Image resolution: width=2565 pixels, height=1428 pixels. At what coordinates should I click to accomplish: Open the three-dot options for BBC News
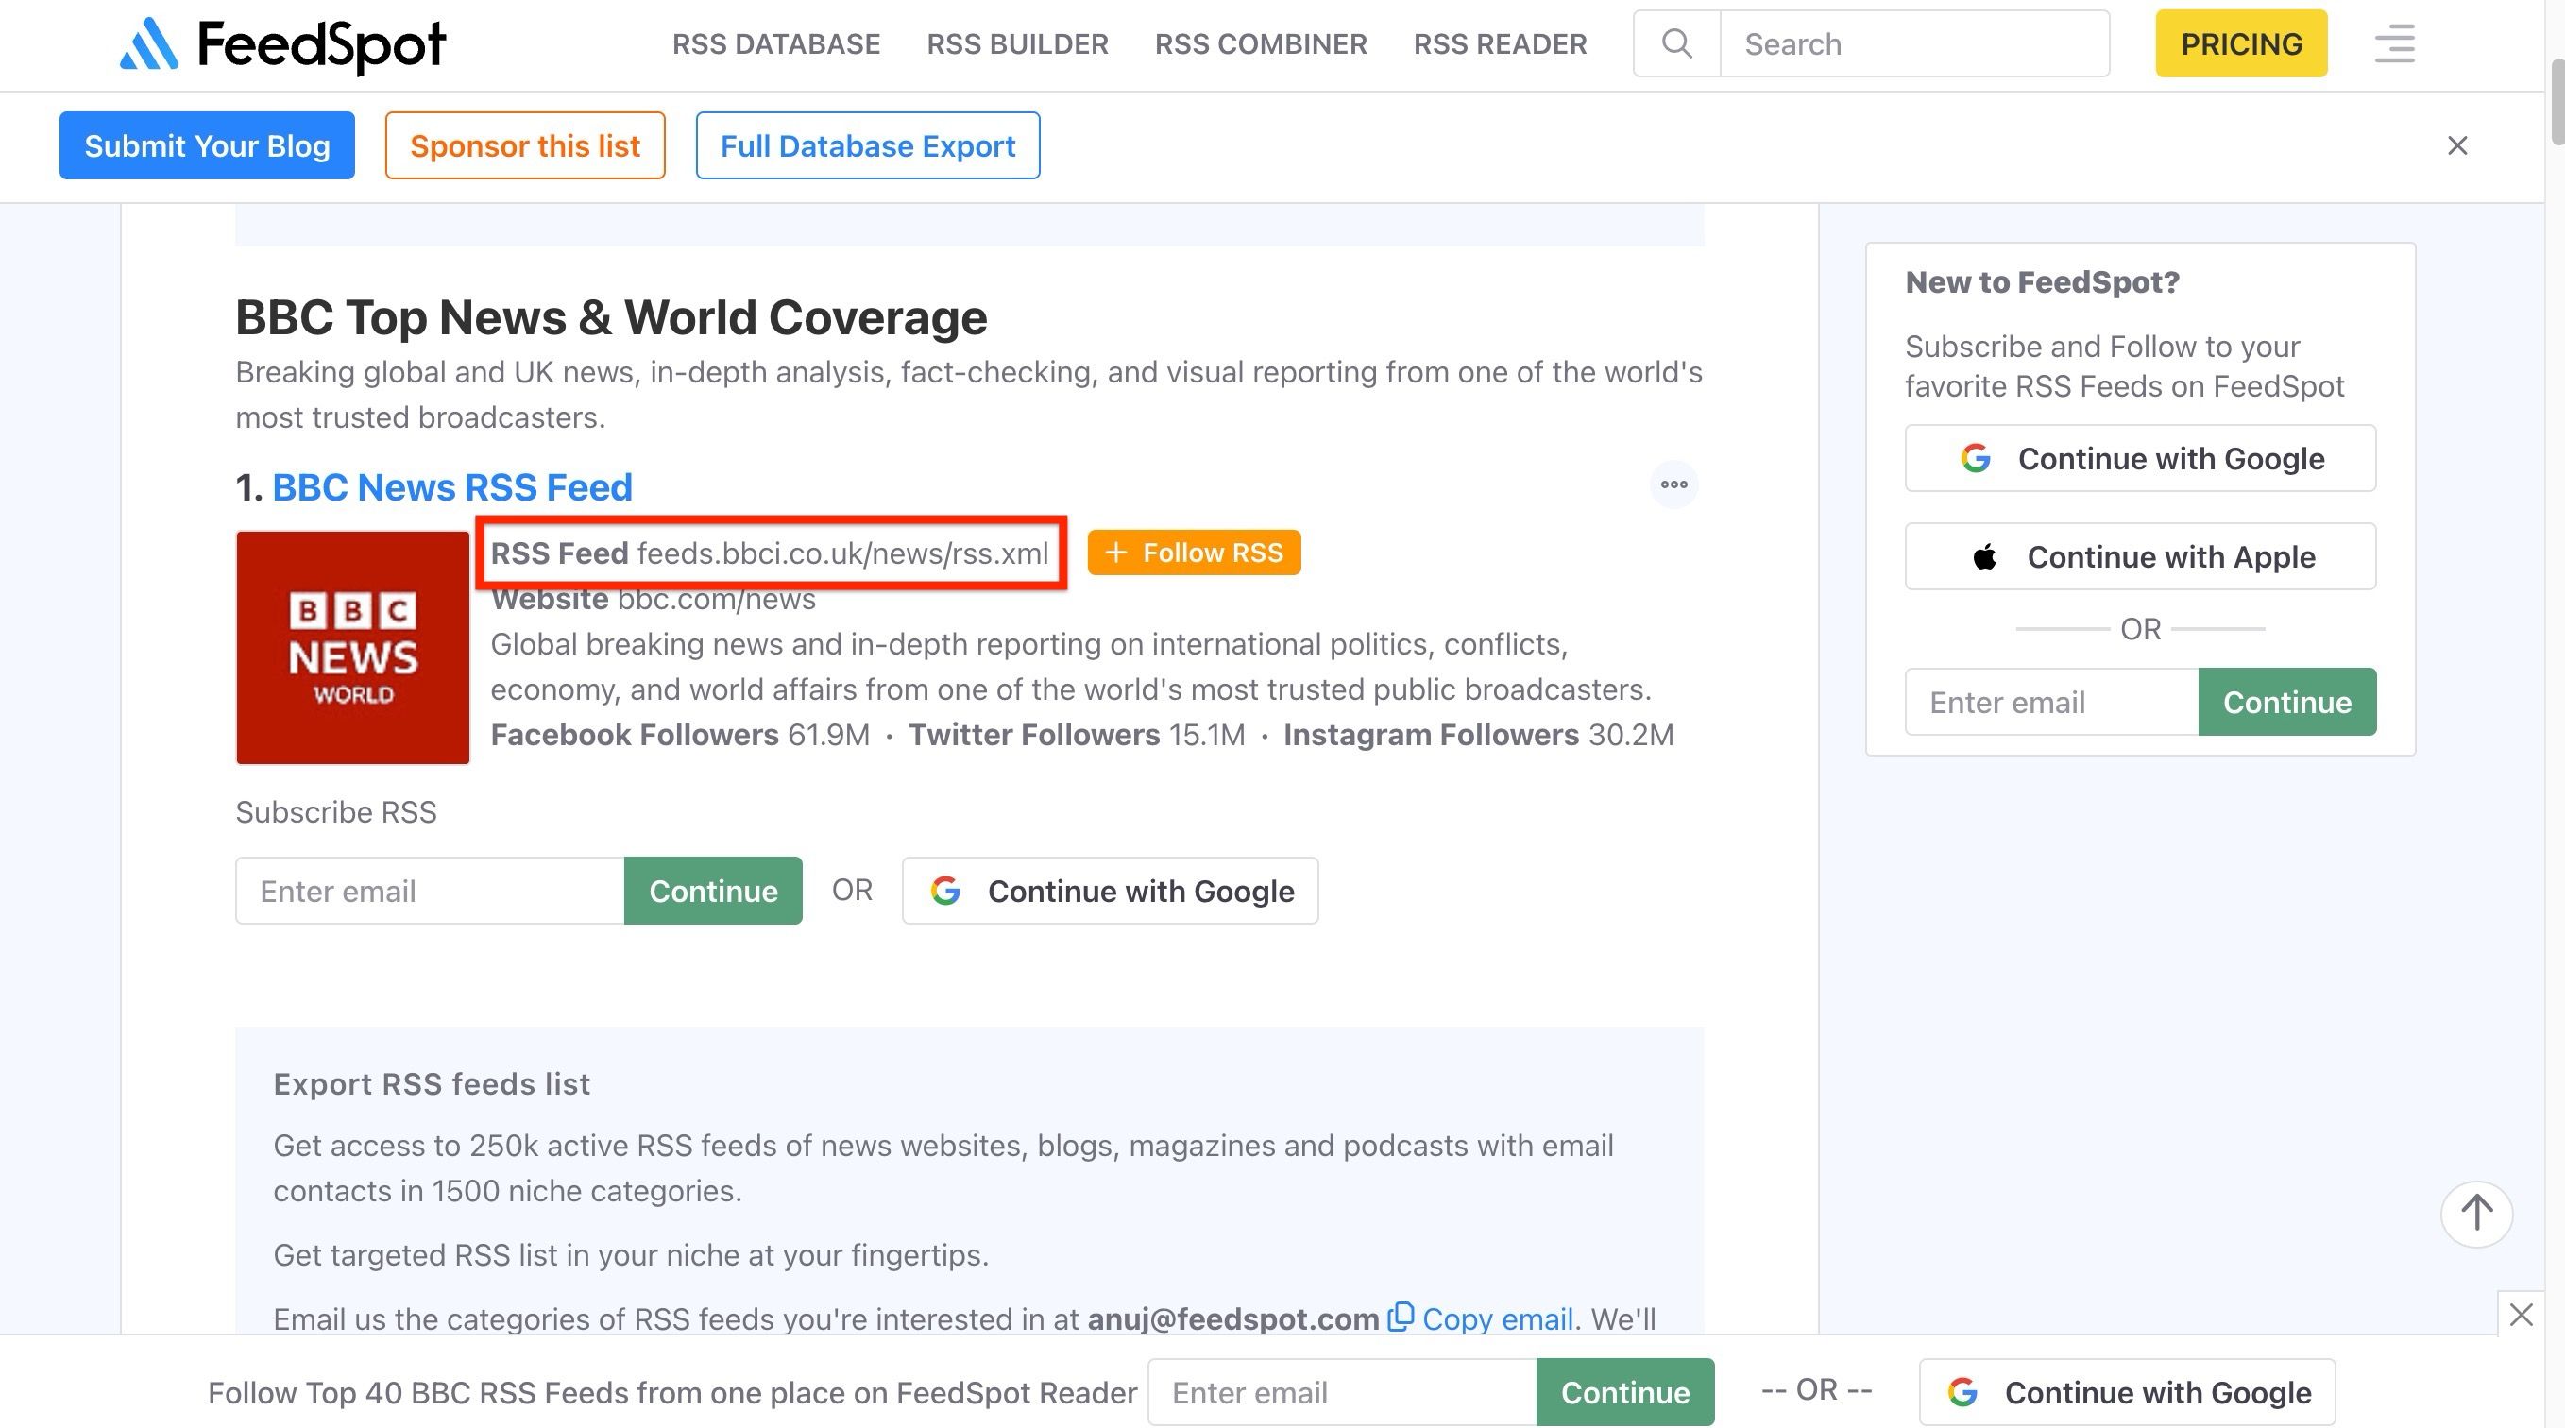(x=1673, y=484)
